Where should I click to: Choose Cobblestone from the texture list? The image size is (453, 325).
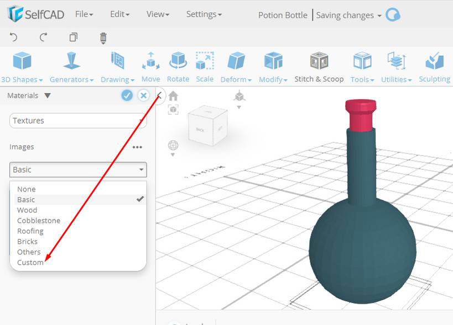(80, 220)
